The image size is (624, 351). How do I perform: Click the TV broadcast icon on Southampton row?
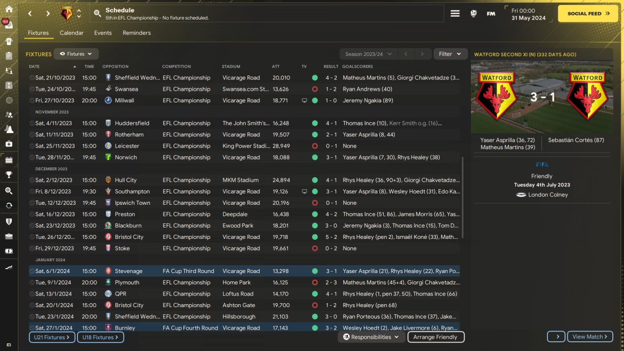(305, 192)
